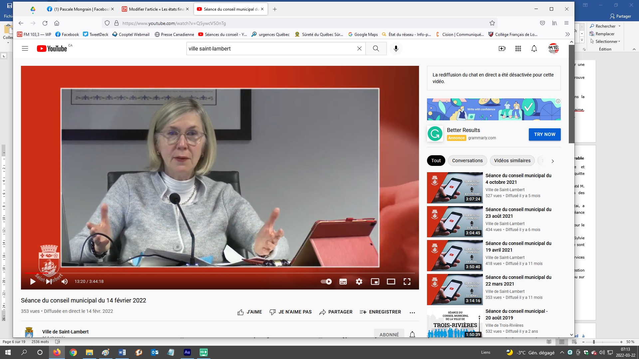Viewport: 639px width, 359px height.
Task: Select the Conversations filter chip
Action: point(467,161)
